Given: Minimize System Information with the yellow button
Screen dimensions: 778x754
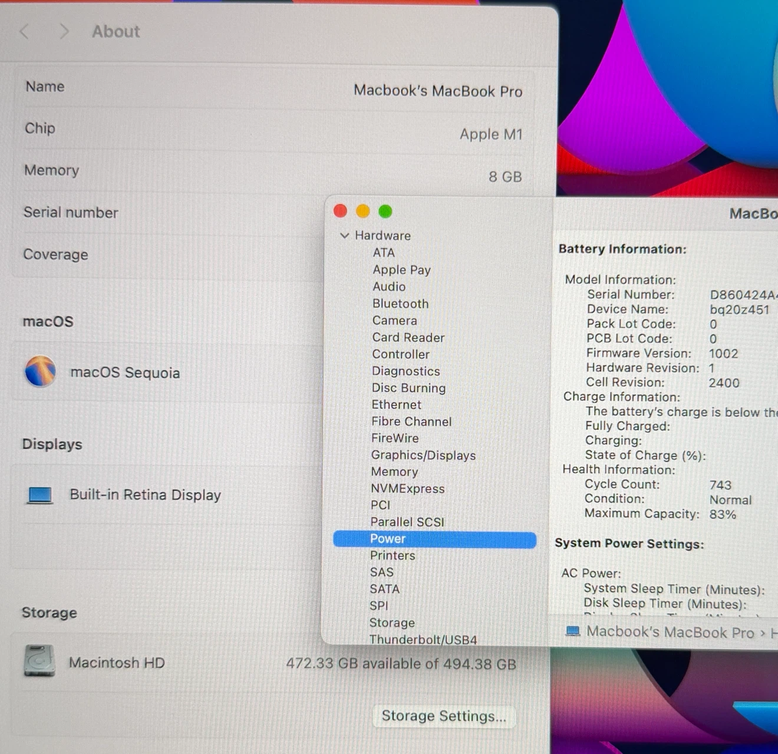Looking at the screenshot, I should (363, 211).
